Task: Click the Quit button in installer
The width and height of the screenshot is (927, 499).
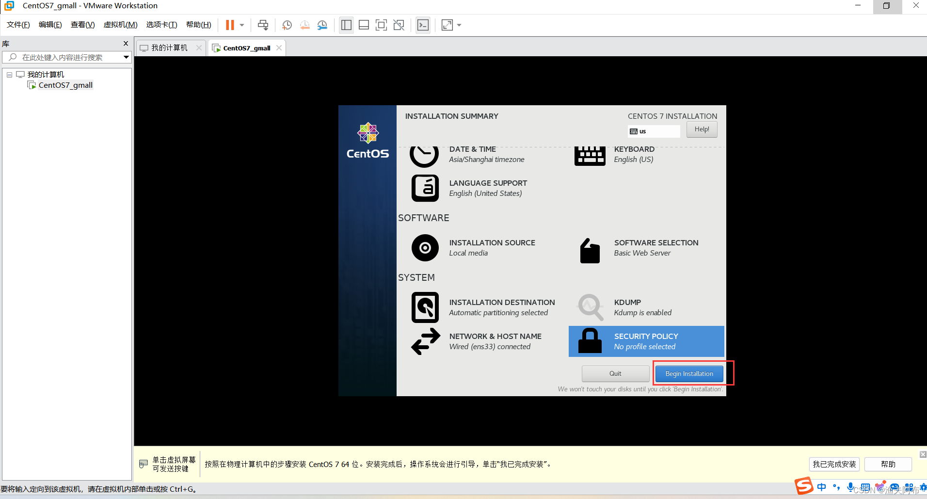Action: coord(615,373)
